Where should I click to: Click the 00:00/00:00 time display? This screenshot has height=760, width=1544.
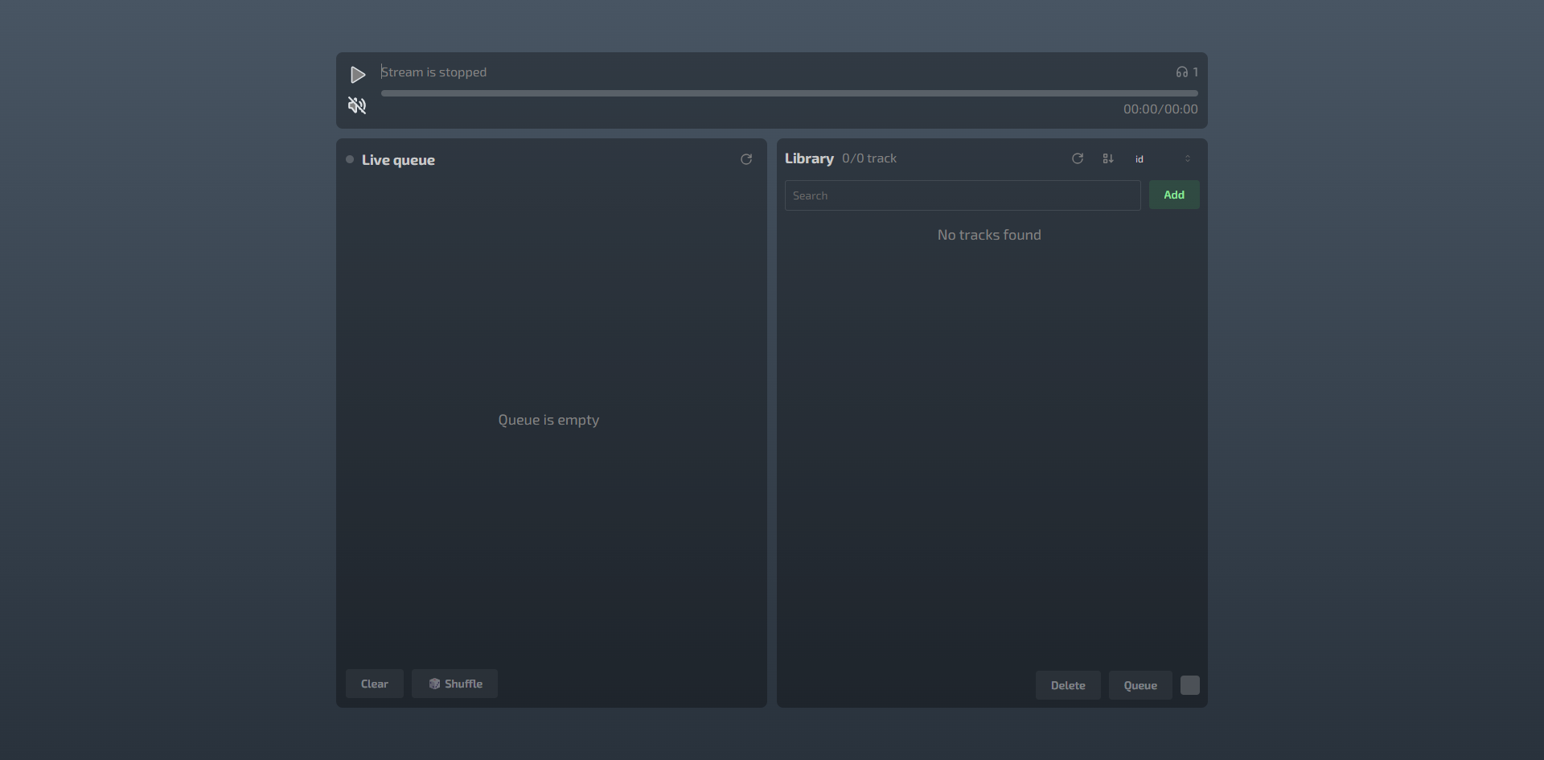1160,109
